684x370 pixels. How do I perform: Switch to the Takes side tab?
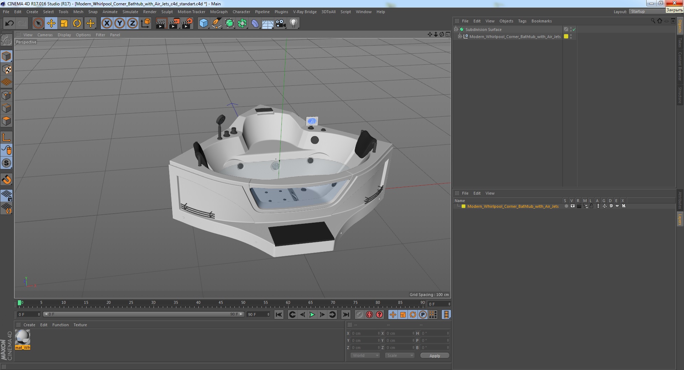pyautogui.click(x=680, y=43)
